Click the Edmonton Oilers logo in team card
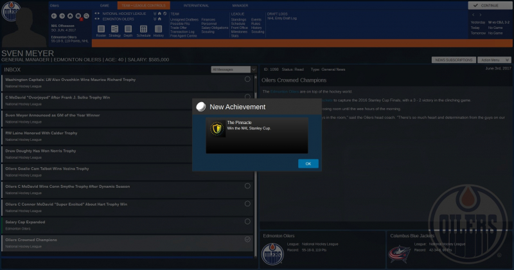The width and height of the screenshot is (514, 270). coord(272,253)
